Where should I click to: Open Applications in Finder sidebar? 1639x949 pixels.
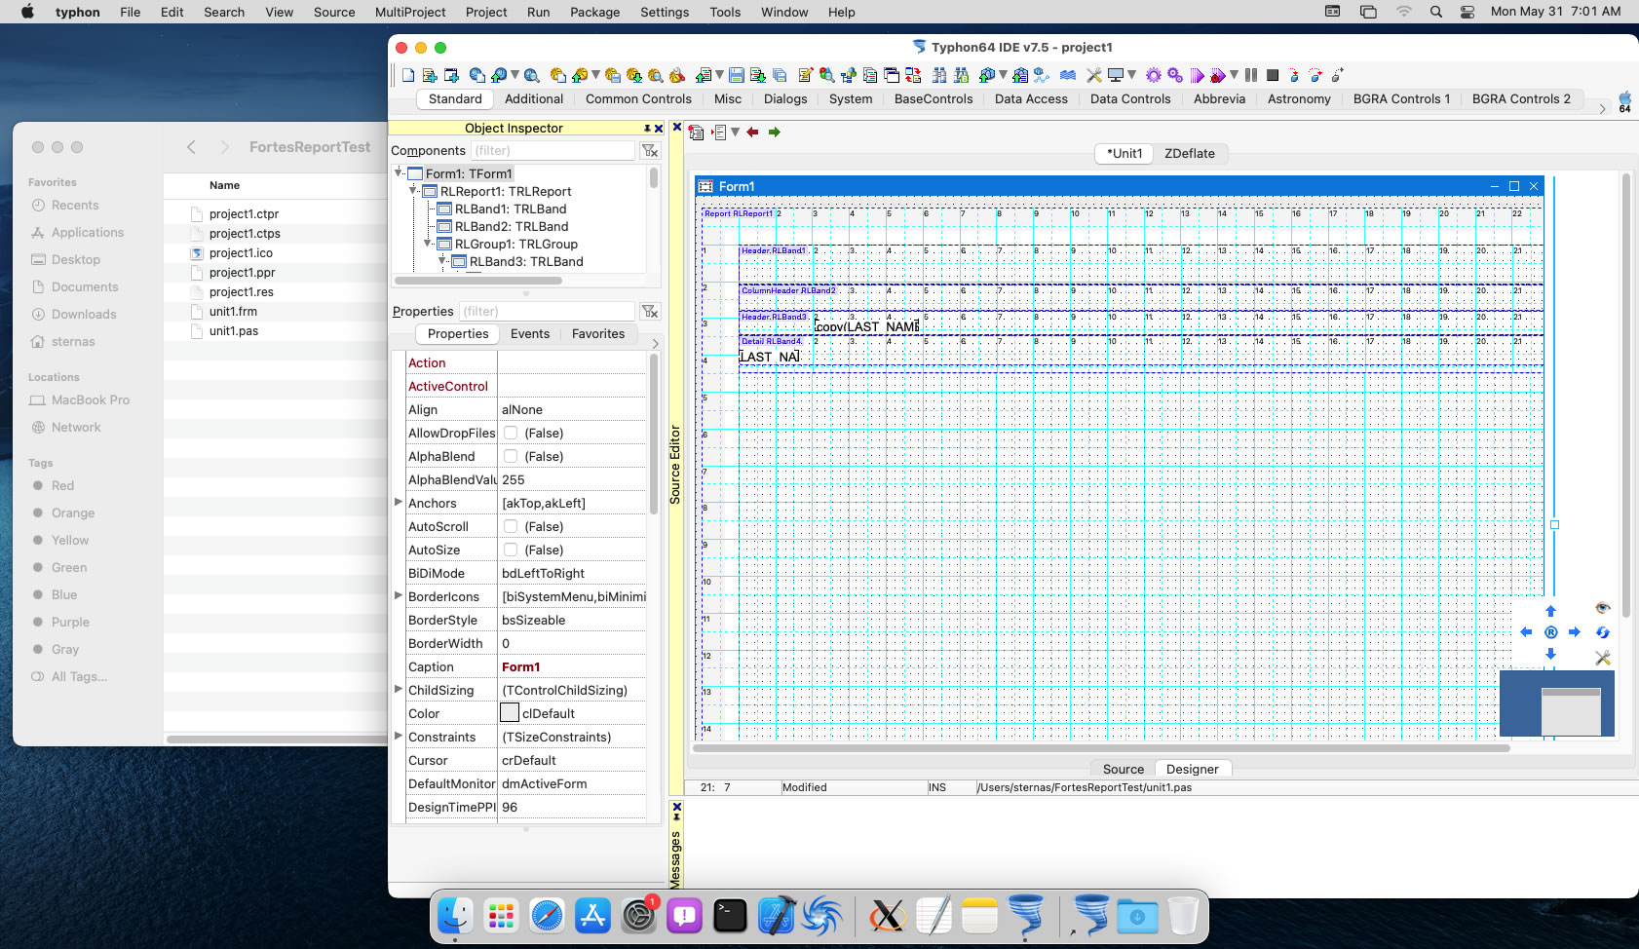point(88,233)
